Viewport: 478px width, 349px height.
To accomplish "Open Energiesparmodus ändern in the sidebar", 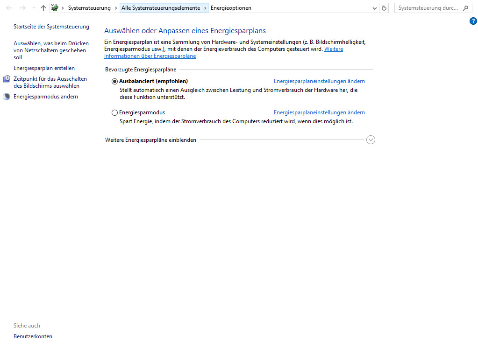I will [46, 97].
